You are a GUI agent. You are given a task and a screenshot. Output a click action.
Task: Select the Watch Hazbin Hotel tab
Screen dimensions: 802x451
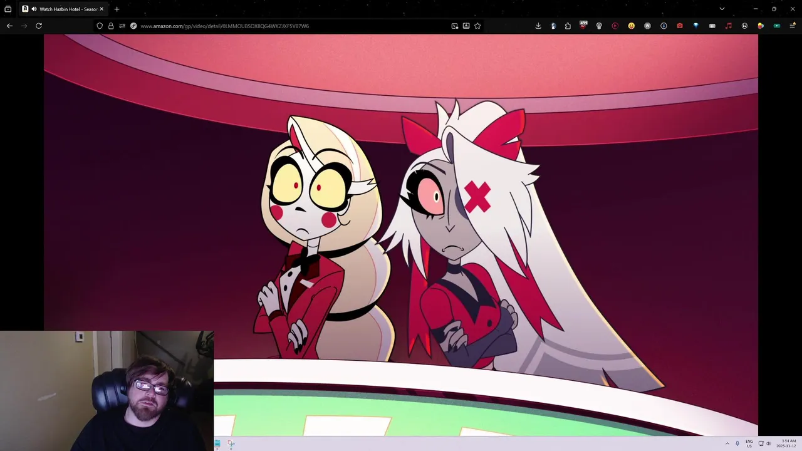(63, 9)
